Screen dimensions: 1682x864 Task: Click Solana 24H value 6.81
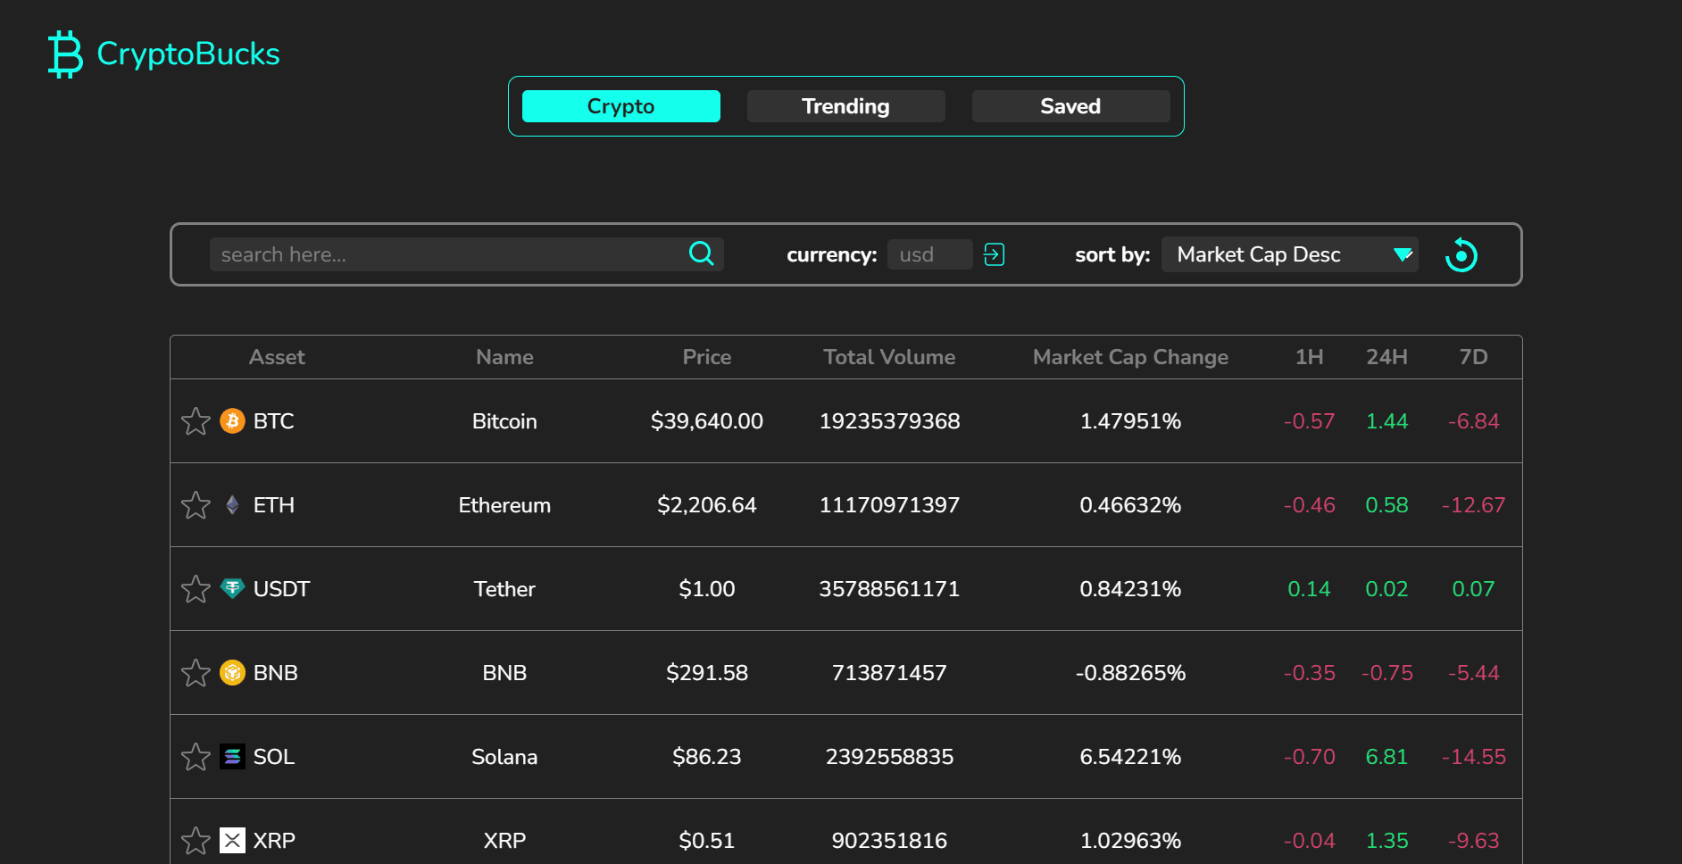(x=1387, y=757)
